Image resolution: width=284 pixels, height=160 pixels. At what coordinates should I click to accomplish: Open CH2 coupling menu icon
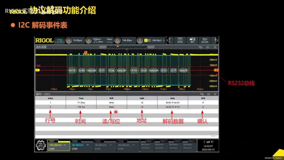pyautogui.click(x=88, y=145)
